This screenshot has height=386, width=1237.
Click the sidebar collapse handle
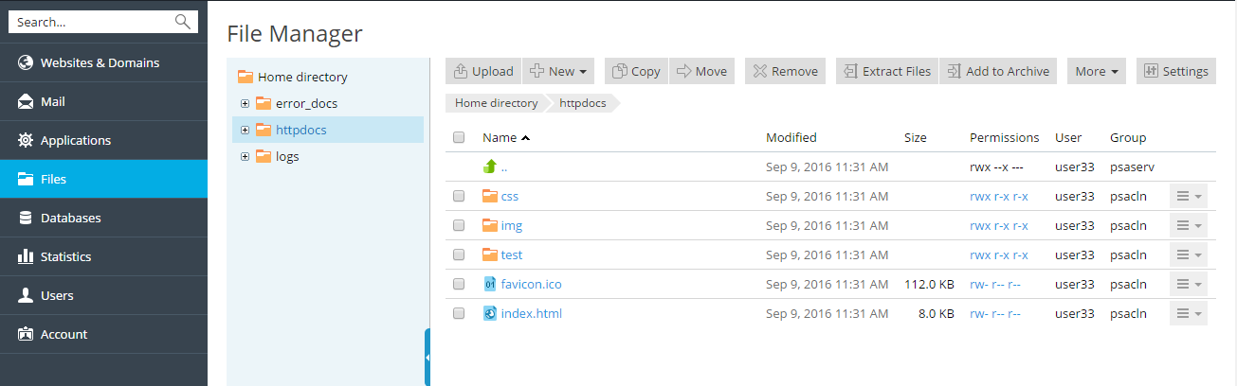click(x=427, y=357)
